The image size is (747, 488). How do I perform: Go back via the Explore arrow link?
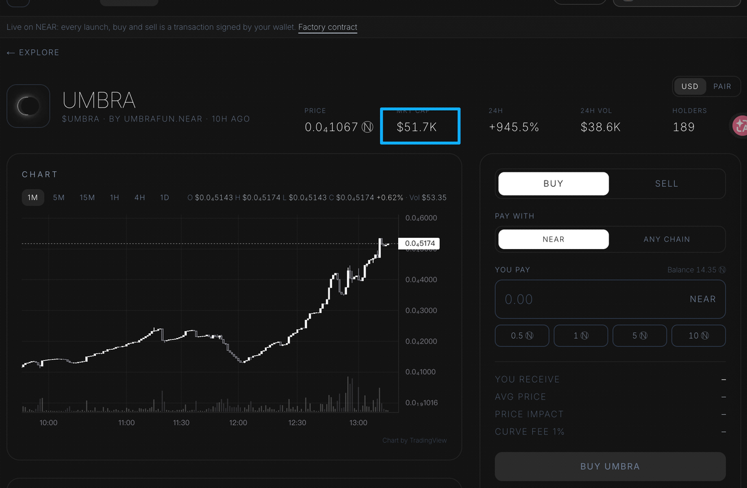[33, 52]
